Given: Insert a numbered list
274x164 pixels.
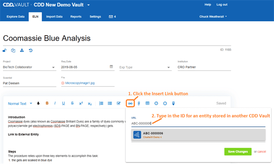Looking at the screenshot, I should [101, 103].
